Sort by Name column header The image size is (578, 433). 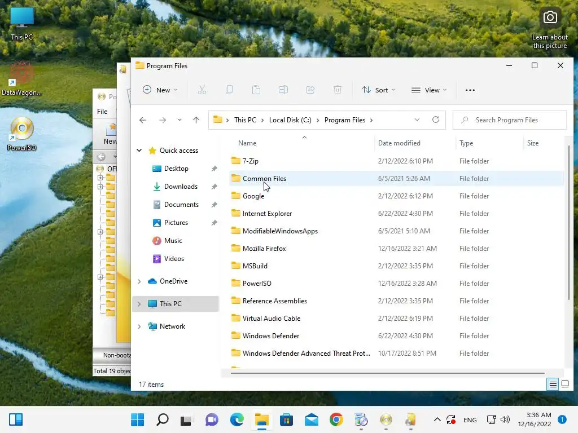[x=247, y=143]
